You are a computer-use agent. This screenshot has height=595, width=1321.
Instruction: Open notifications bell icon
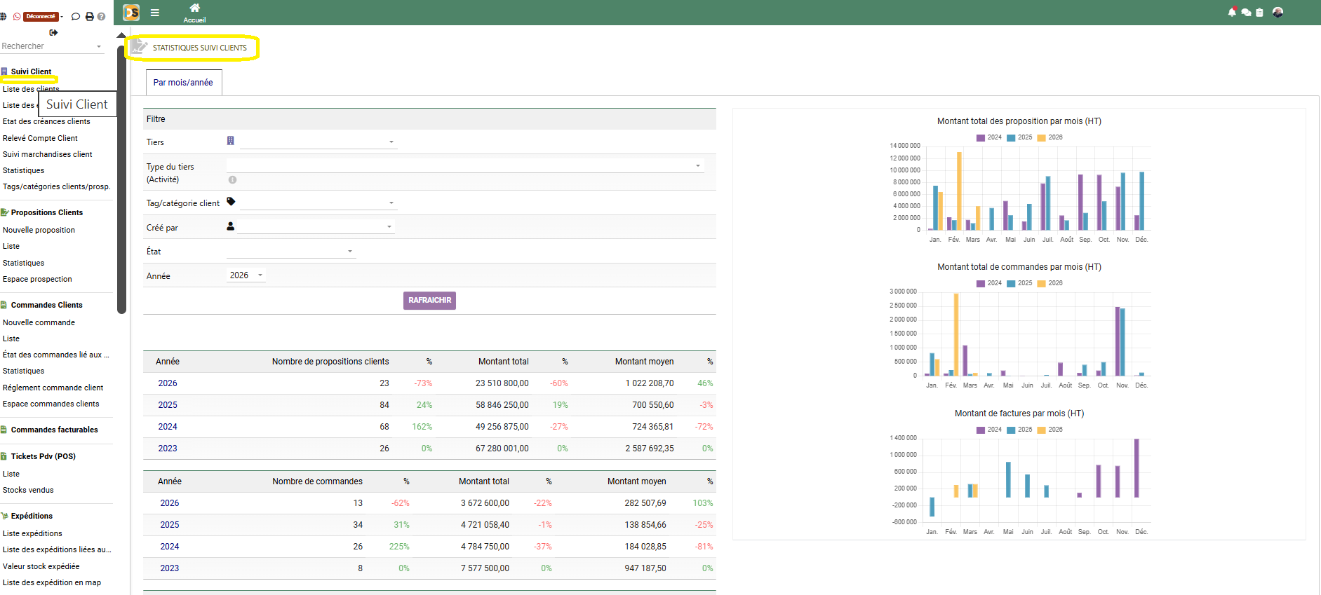tap(1232, 12)
